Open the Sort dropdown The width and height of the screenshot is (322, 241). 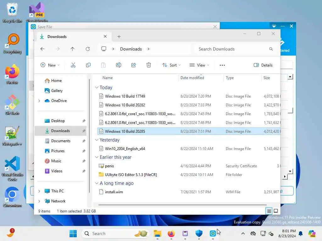171,65
